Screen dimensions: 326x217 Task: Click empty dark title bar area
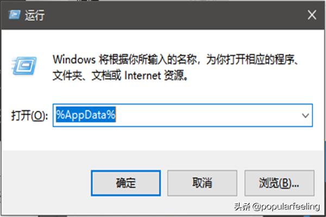click(x=174, y=15)
